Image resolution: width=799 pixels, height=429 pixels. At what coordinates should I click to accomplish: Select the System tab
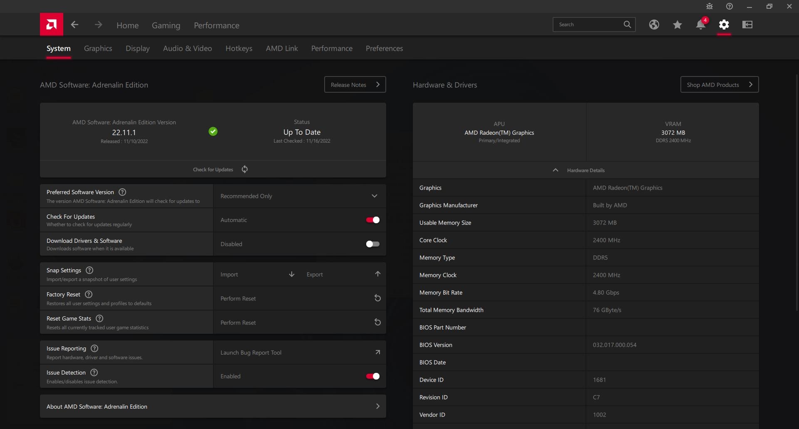point(59,48)
